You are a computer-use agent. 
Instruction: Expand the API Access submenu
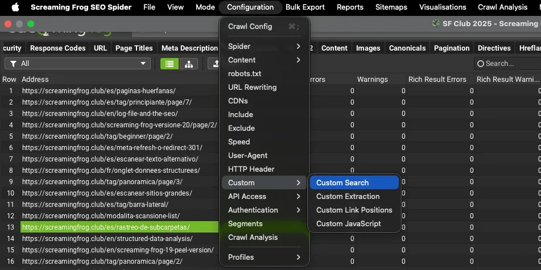[265, 196]
